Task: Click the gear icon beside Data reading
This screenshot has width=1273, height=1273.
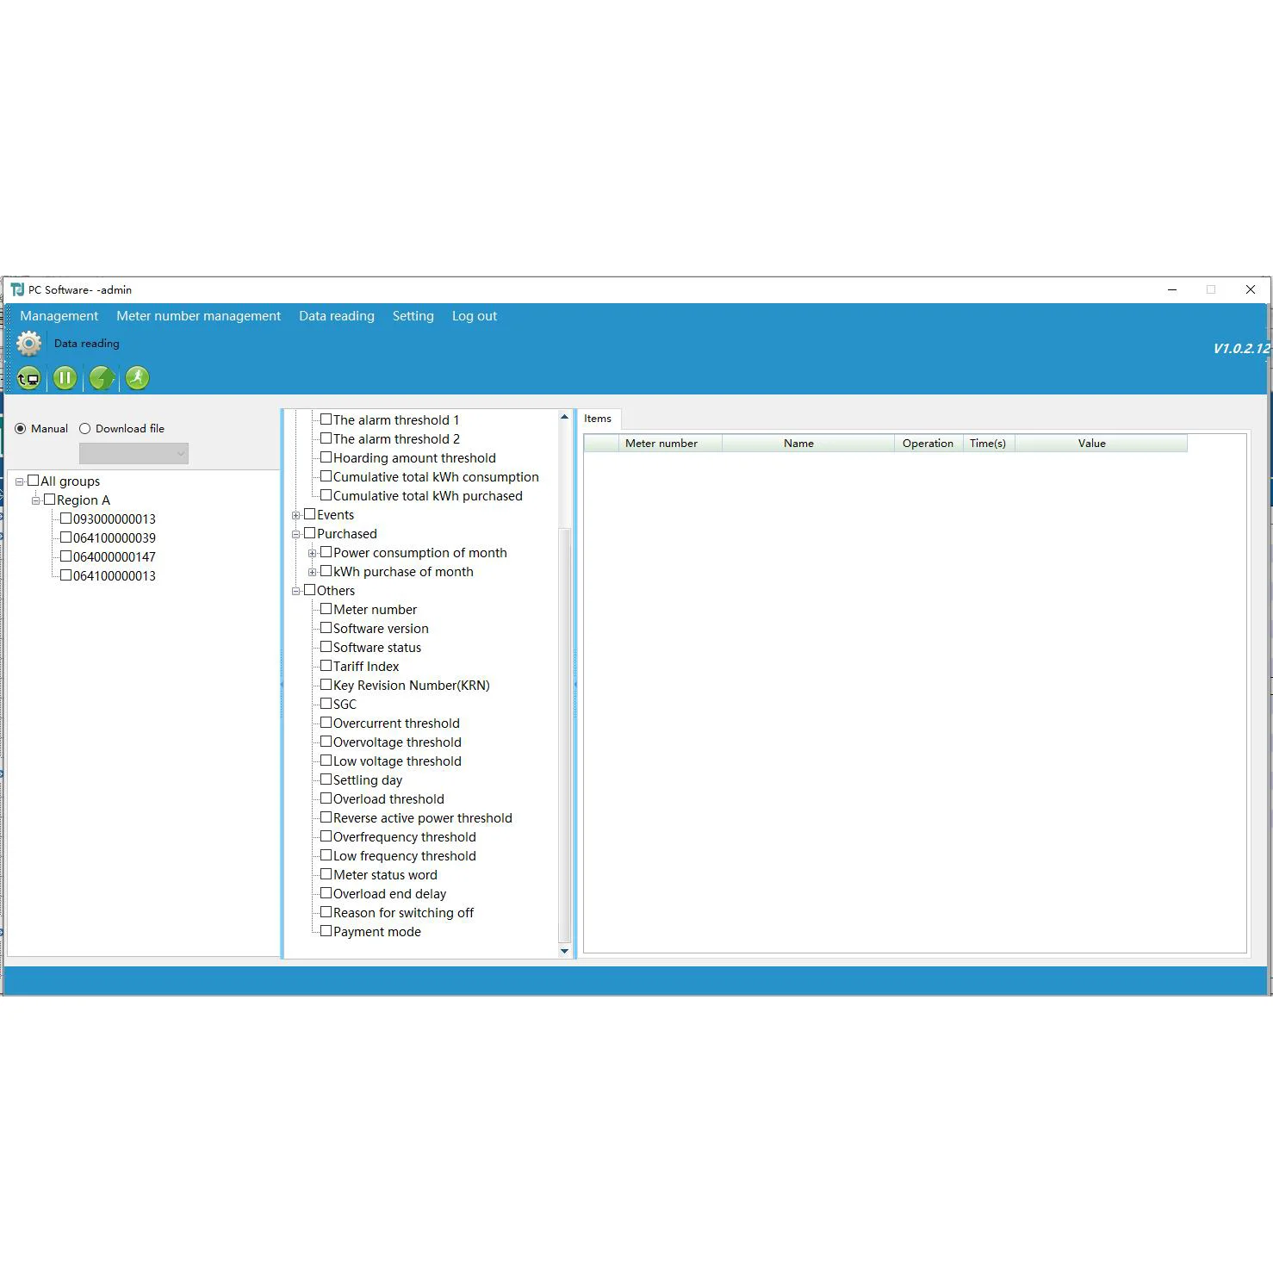Action: tap(28, 344)
